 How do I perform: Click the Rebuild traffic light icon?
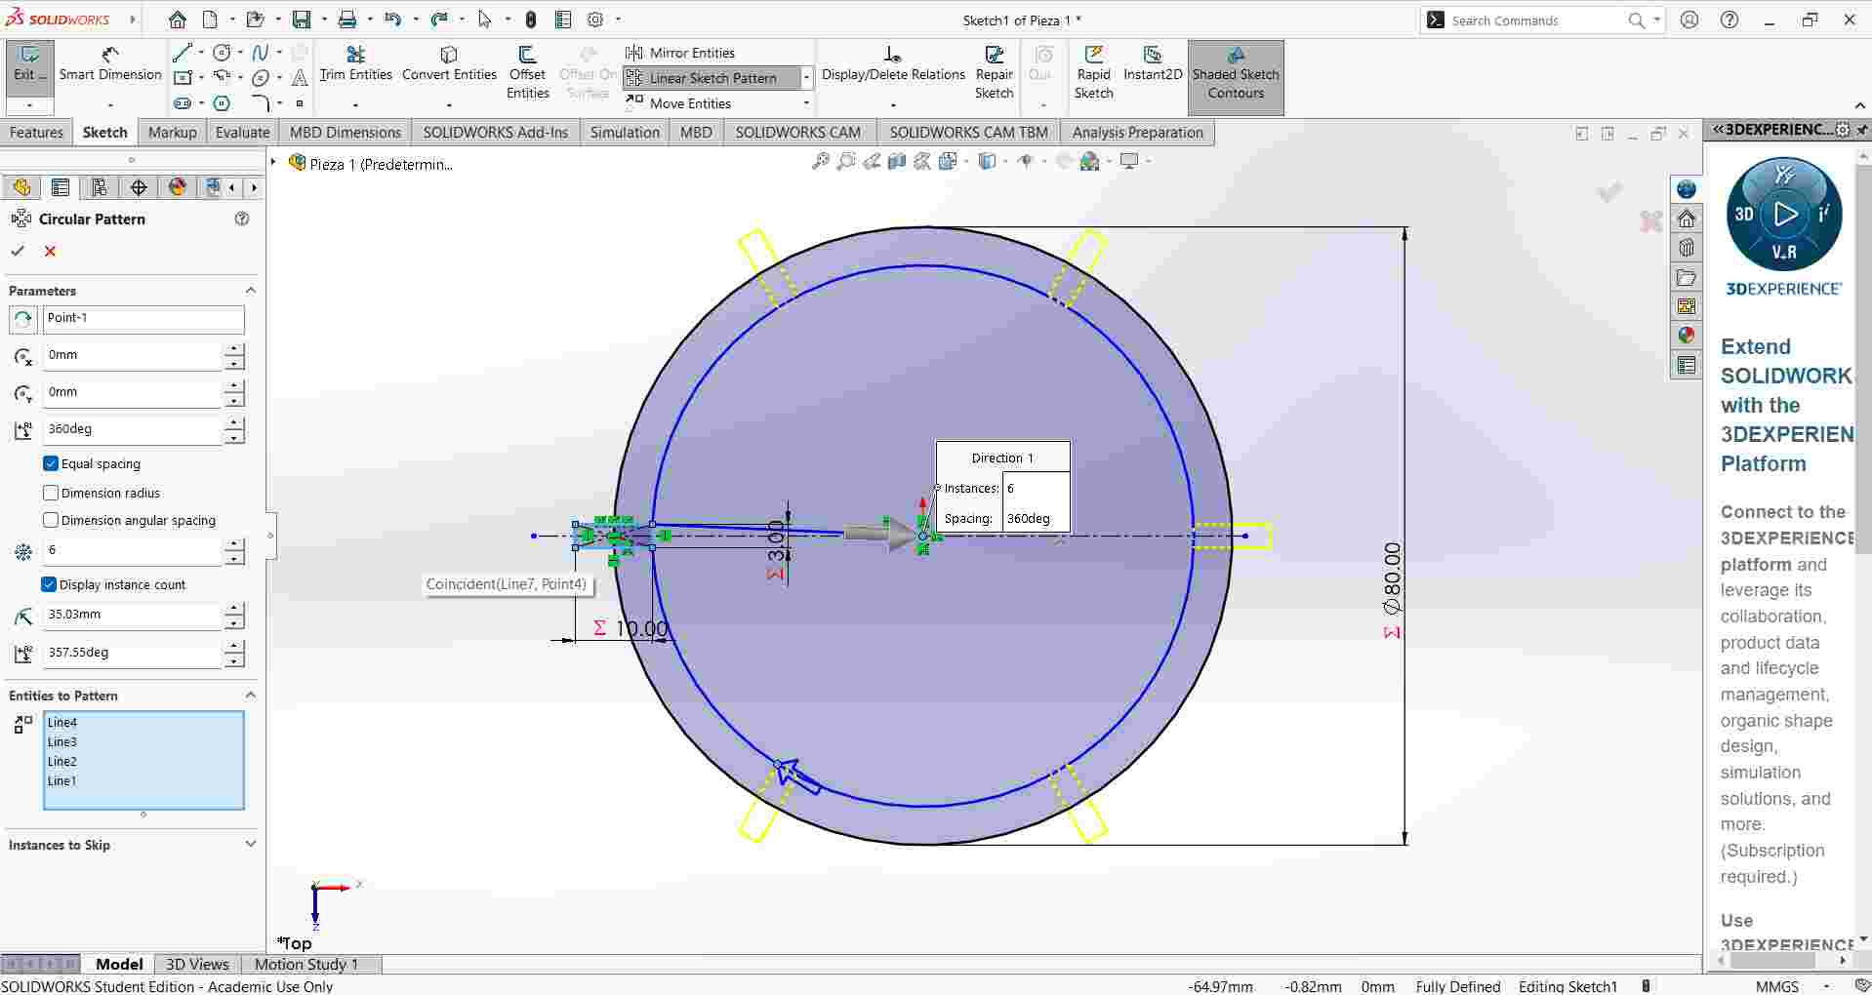530,20
